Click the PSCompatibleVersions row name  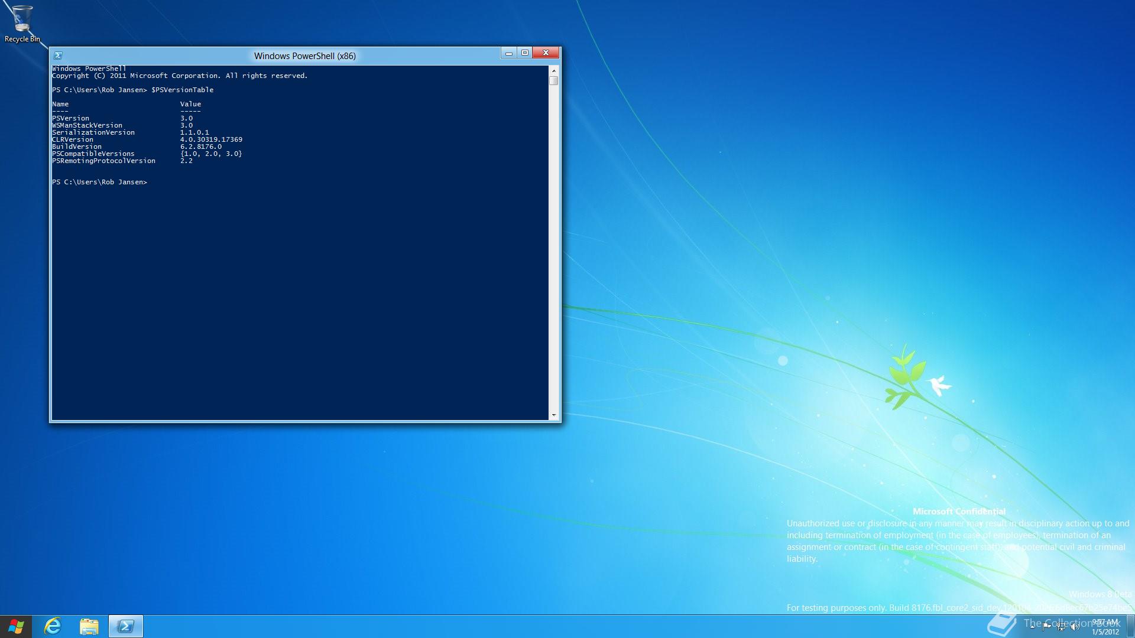point(93,154)
